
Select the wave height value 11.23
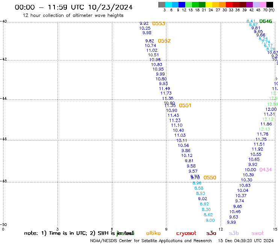175,120
